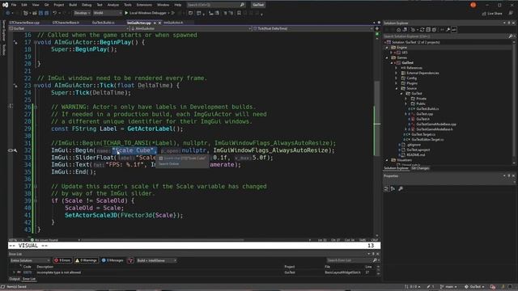Click the Sync/Refresh icon in Solution Explorer toolbar

point(422,30)
